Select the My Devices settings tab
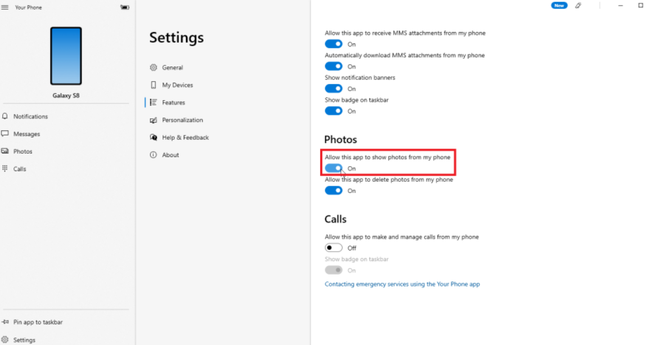 [x=177, y=85]
